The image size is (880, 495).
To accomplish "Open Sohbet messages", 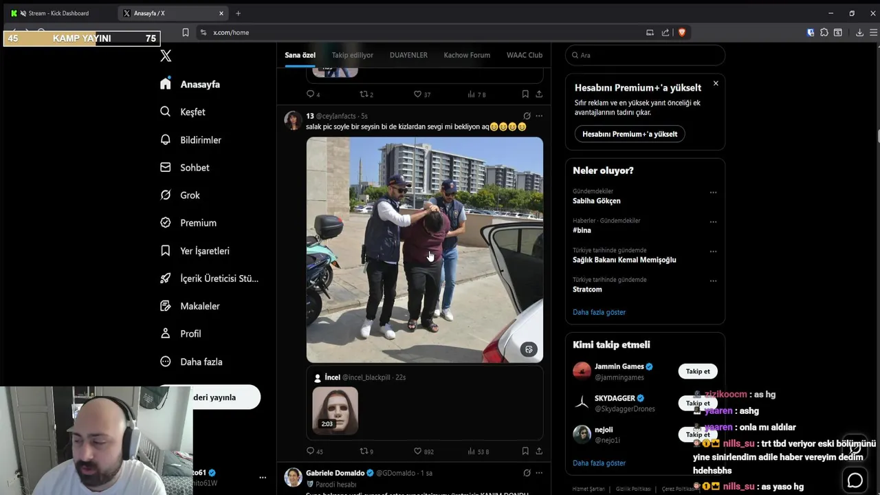I will [184, 167].
